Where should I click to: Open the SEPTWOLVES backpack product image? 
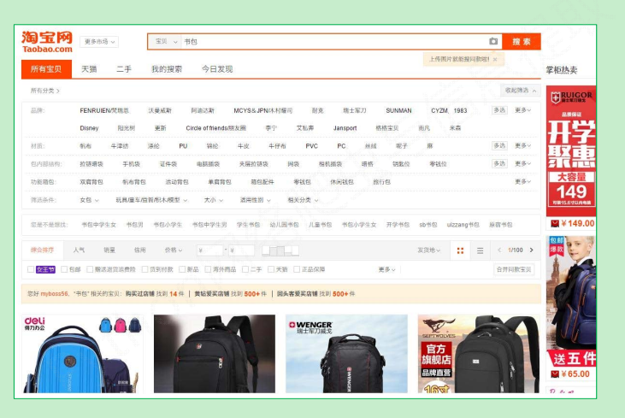click(x=478, y=354)
